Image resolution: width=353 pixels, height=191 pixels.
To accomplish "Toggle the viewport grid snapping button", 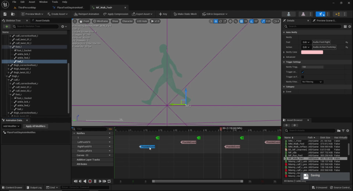I will tap(242, 21).
